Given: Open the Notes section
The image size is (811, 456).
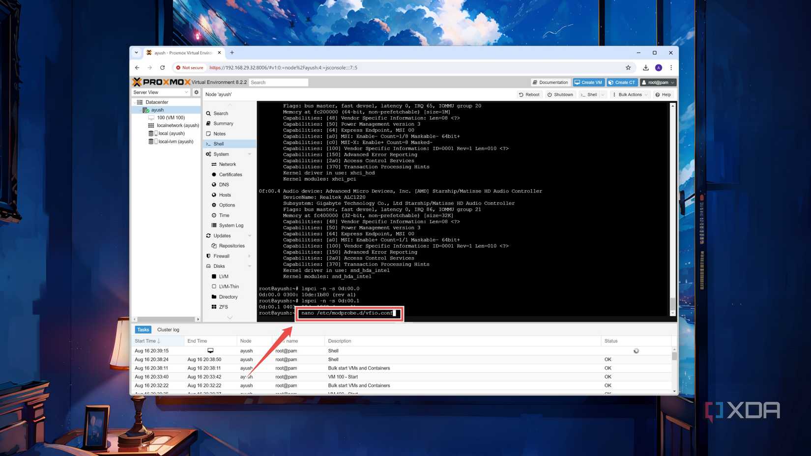Looking at the screenshot, I should [x=219, y=134].
